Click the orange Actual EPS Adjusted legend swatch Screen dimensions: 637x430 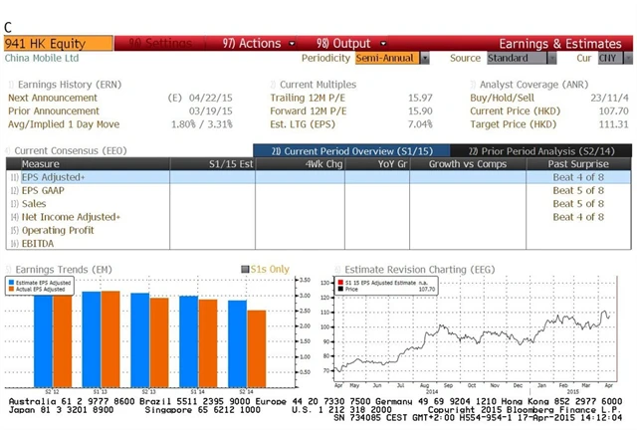(x=12, y=289)
